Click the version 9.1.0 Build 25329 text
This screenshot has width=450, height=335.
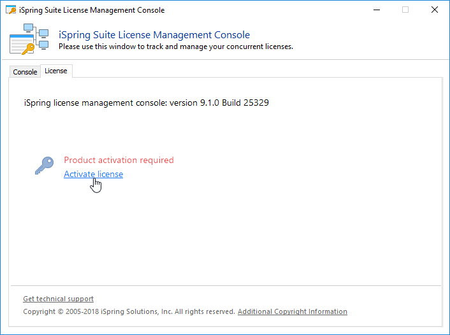tap(146, 102)
